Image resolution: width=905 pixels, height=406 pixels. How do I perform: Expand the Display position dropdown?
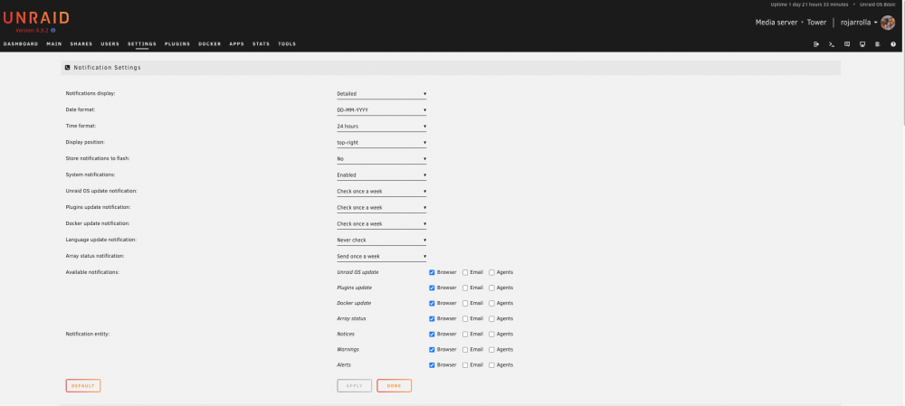pyautogui.click(x=382, y=143)
